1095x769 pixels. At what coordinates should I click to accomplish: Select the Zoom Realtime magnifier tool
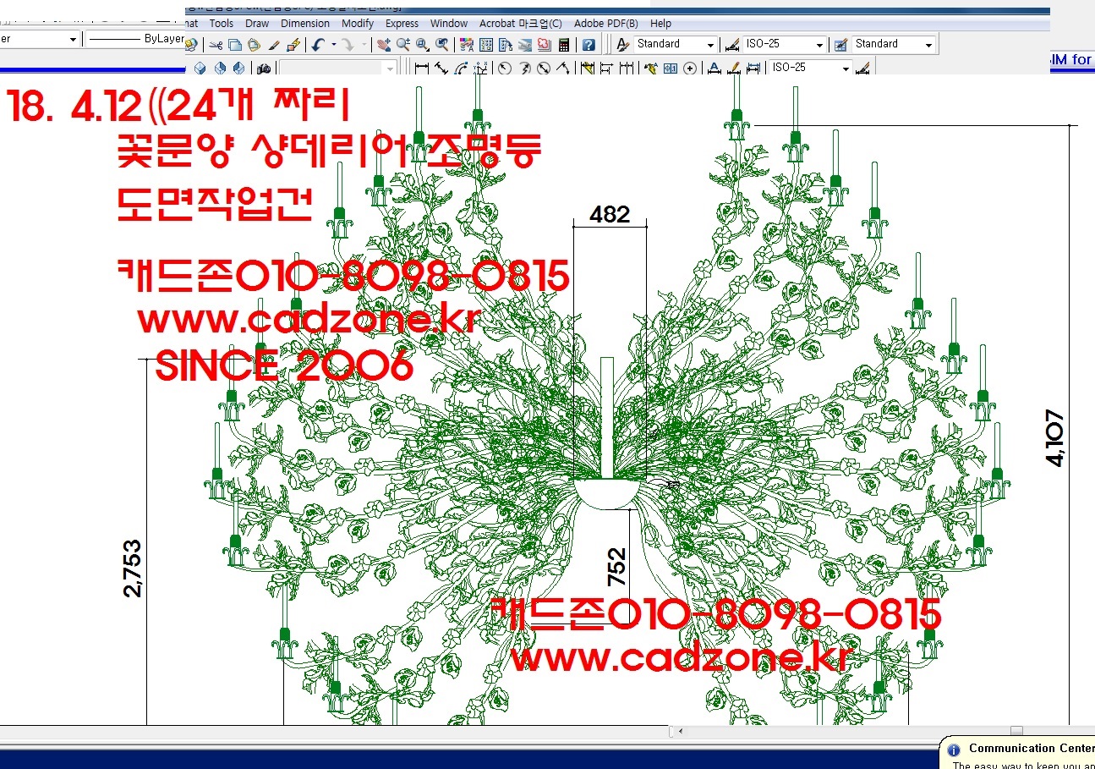(403, 45)
